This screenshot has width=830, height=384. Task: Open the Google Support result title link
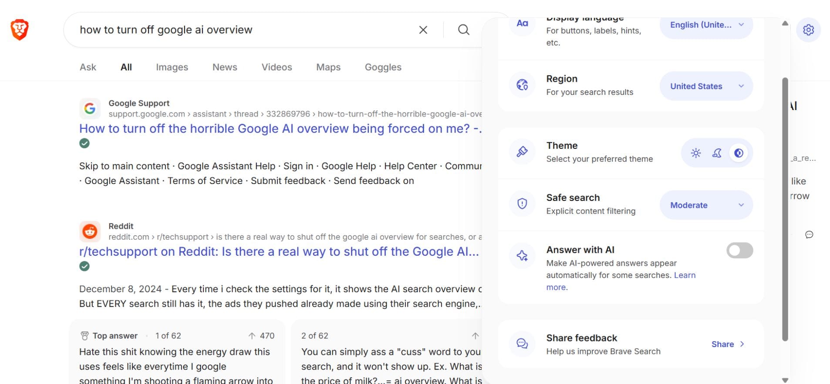tap(280, 129)
